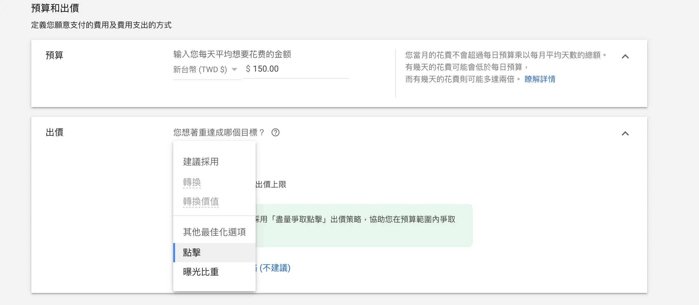
Task: Click the 建議採用 heading in dropdown
Action: 201,162
